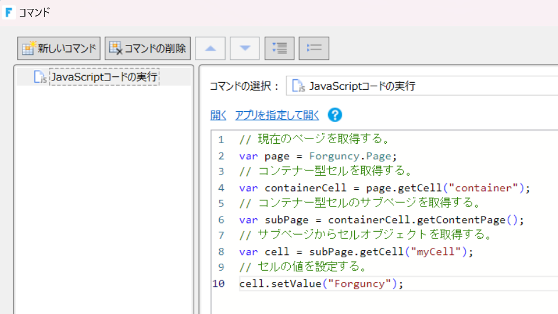558x314 pixels.
Task: Open the コマンドの選択 dropdown
Action: click(x=422, y=86)
